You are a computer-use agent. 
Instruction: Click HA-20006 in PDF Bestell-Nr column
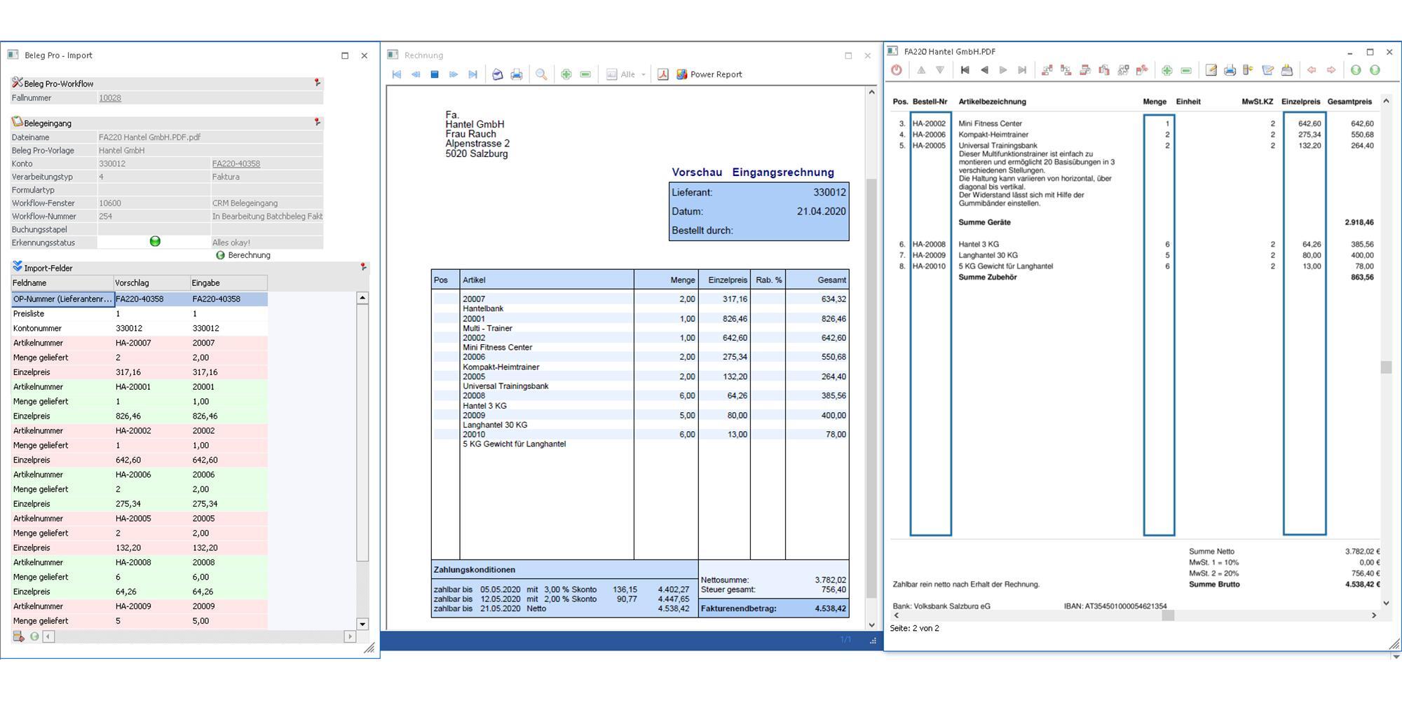(x=929, y=135)
